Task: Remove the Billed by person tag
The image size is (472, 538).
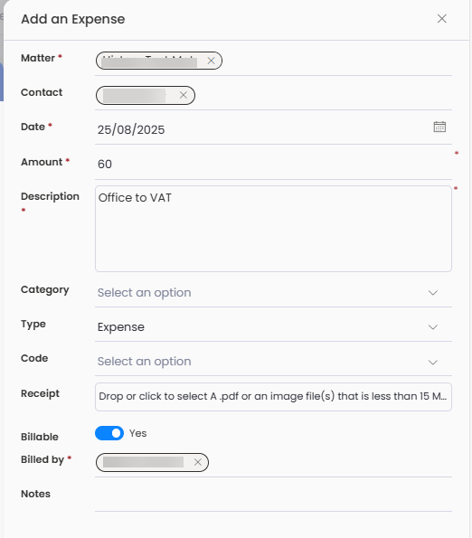Action: point(198,462)
